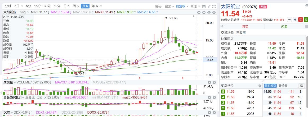
Task: Toggle the MA5 moving average line
Action: (x=41, y=12)
